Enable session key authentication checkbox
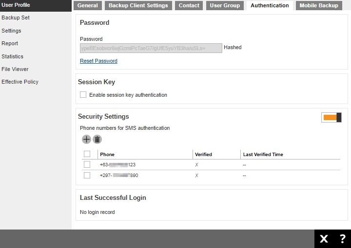The width and height of the screenshot is (351, 248). 83,95
